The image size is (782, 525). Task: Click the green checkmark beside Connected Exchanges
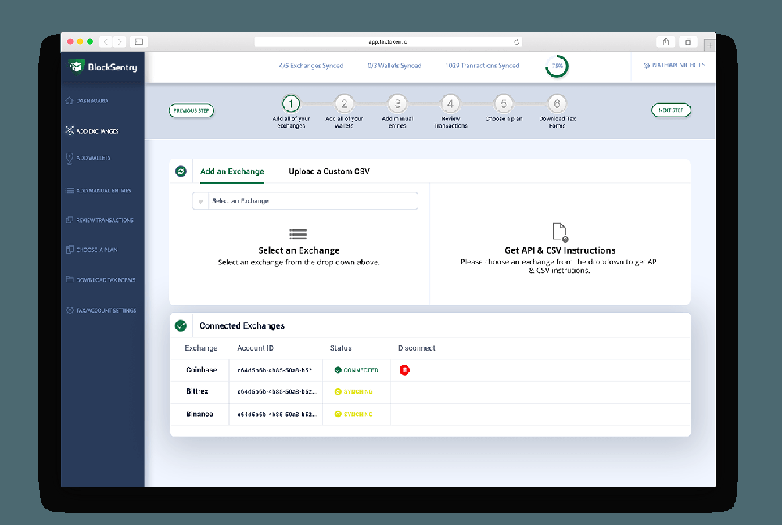[x=181, y=326]
